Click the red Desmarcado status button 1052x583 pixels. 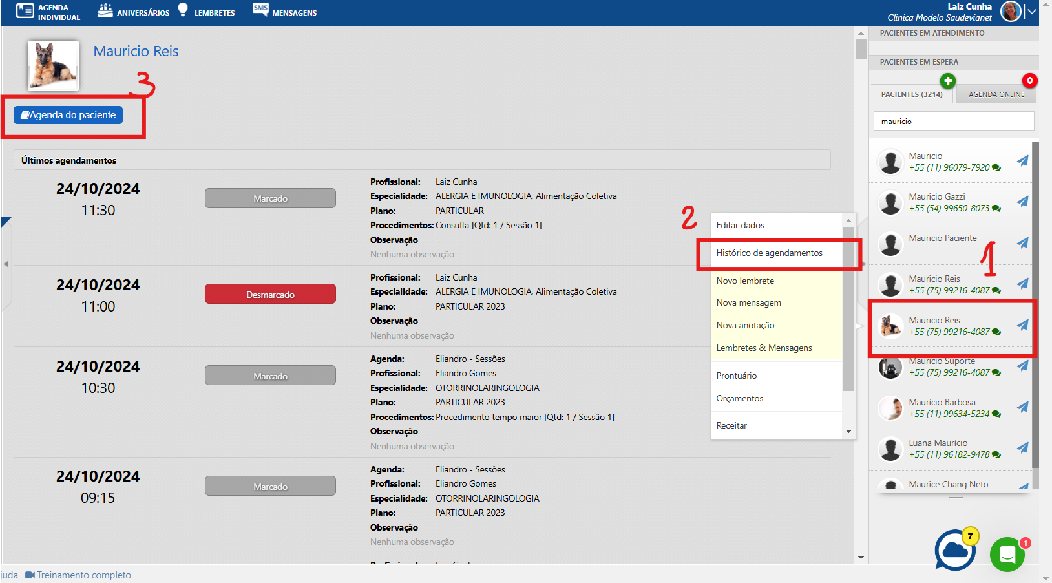270,295
